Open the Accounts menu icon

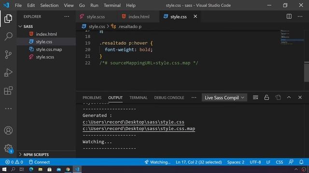[8, 130]
